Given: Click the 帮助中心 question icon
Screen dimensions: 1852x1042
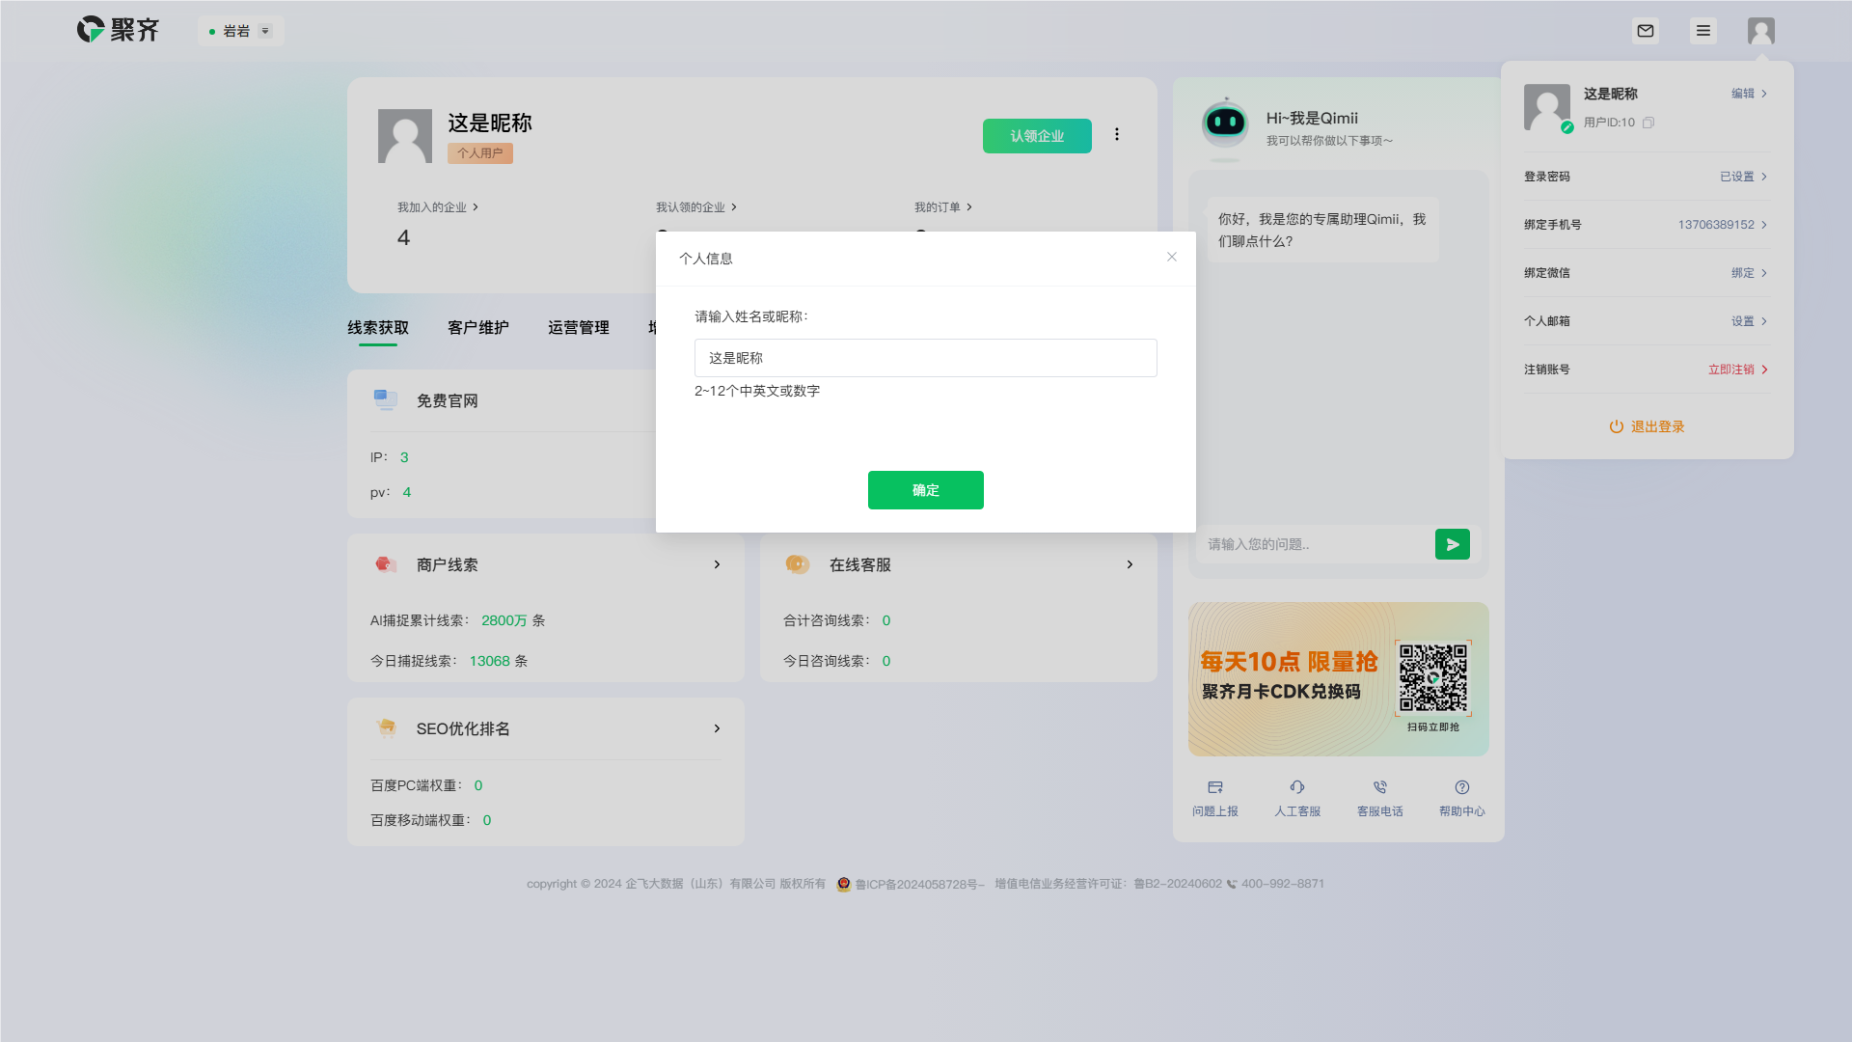Looking at the screenshot, I should tap(1462, 788).
